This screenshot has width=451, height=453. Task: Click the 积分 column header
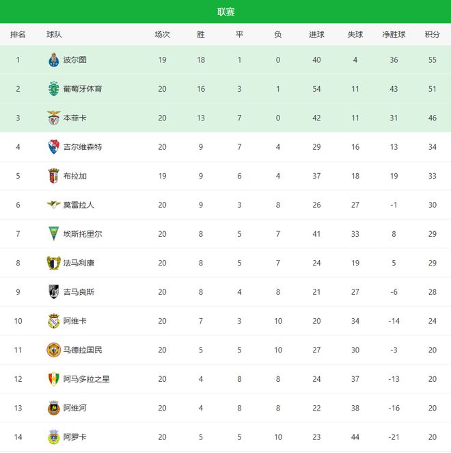pos(432,34)
